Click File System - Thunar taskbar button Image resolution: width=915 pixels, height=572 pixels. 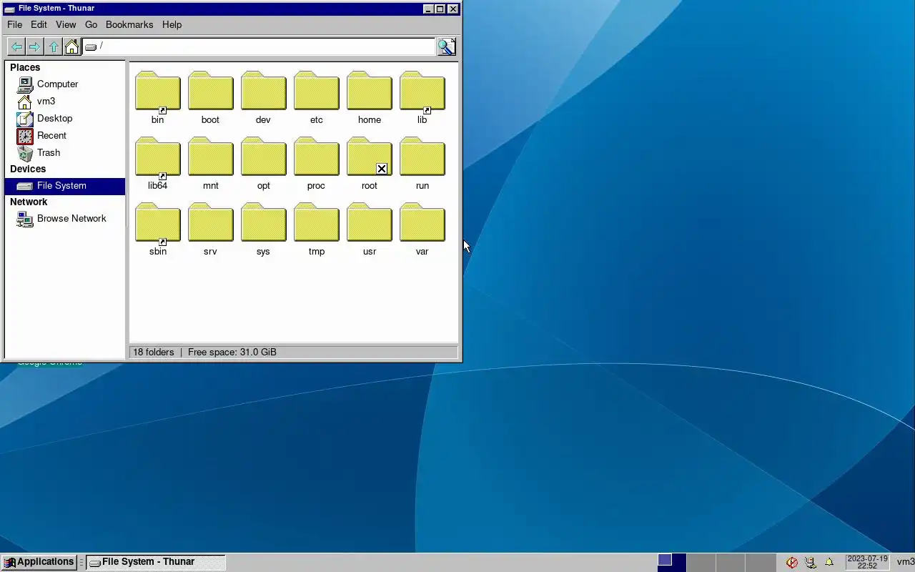pos(156,562)
